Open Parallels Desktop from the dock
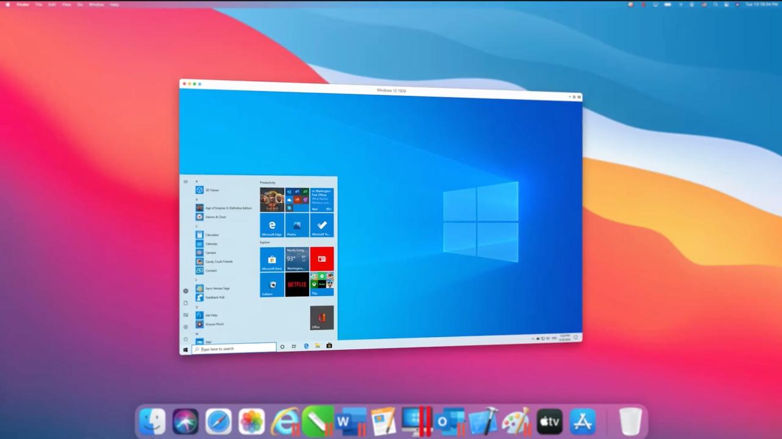Viewport: 782px width, 439px height. (417, 422)
